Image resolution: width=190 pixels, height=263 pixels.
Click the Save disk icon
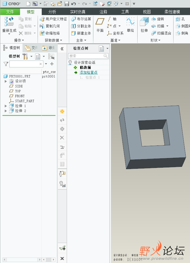(x=67, y=4)
